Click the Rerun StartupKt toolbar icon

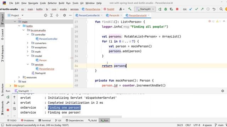click(160, 9)
